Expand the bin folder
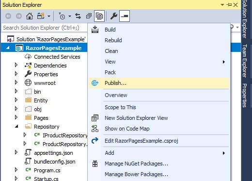 coord(16,91)
